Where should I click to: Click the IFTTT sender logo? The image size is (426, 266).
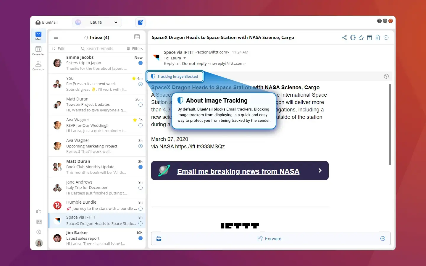click(156, 57)
